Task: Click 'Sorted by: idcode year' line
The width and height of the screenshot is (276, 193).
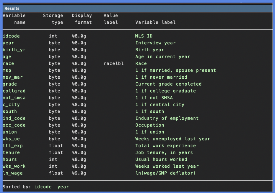Action: click(x=36, y=187)
